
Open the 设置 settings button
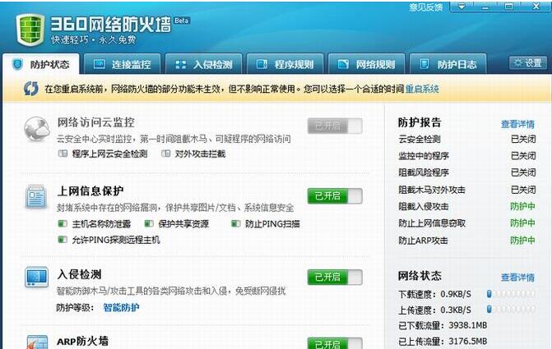pos(528,63)
